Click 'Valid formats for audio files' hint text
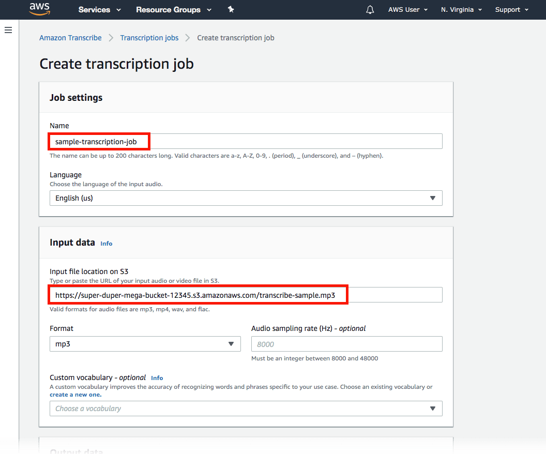546x454 pixels. [130, 309]
